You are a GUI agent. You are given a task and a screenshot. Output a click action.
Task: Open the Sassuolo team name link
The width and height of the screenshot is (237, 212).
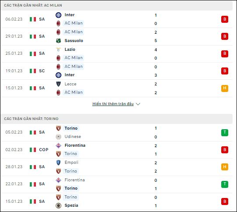(74, 41)
